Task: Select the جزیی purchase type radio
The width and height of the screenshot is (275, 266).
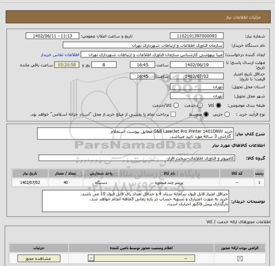Action: (227, 115)
